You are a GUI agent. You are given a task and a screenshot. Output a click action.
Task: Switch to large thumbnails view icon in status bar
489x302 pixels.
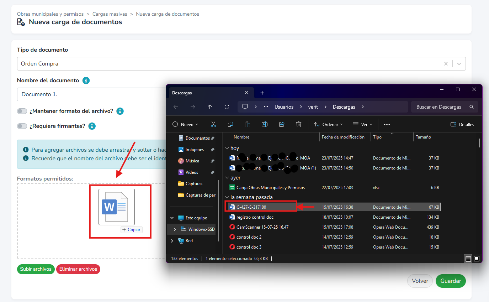click(477, 259)
